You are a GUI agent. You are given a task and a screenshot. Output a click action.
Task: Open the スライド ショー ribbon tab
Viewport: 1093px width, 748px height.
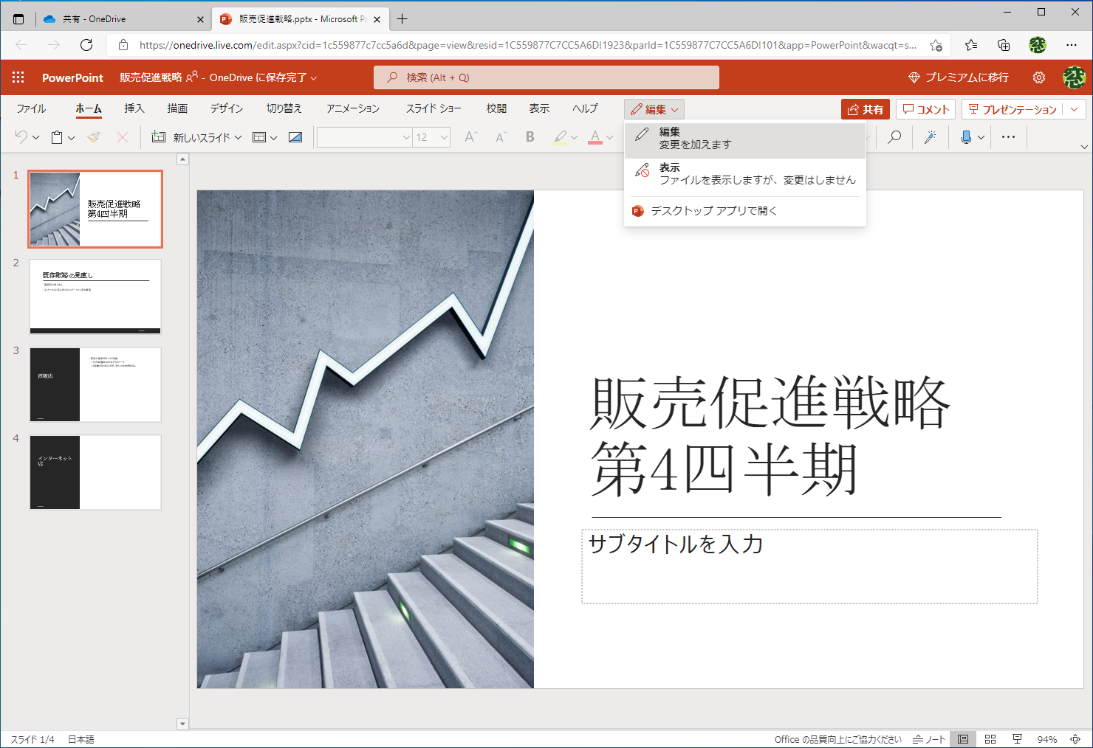[434, 108]
